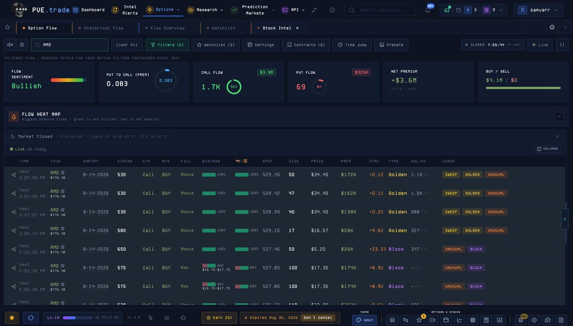The image size is (573, 326).
Task: Toggle the Live feed button
Action: pos(540,45)
